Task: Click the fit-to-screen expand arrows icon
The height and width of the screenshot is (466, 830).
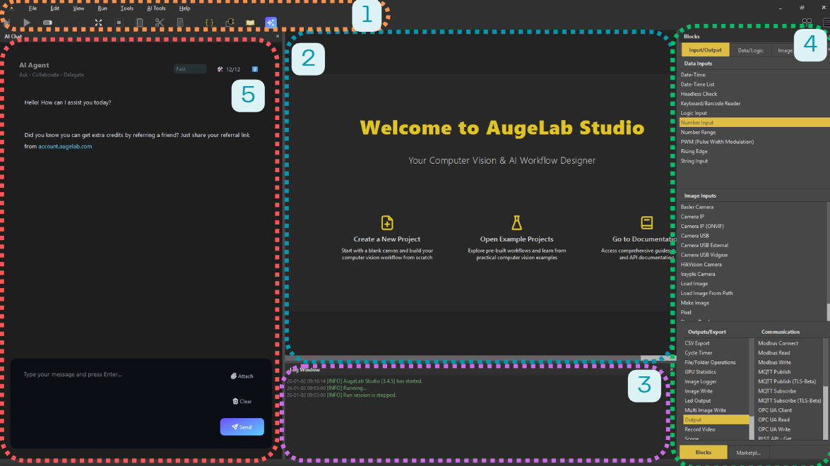Action: tap(99, 23)
